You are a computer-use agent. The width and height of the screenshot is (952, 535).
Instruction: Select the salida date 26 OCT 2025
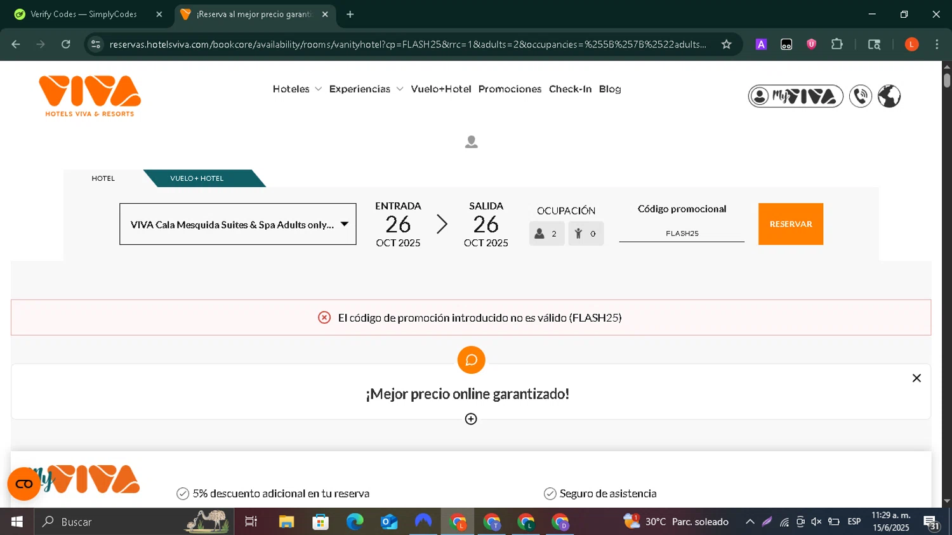[x=486, y=224]
